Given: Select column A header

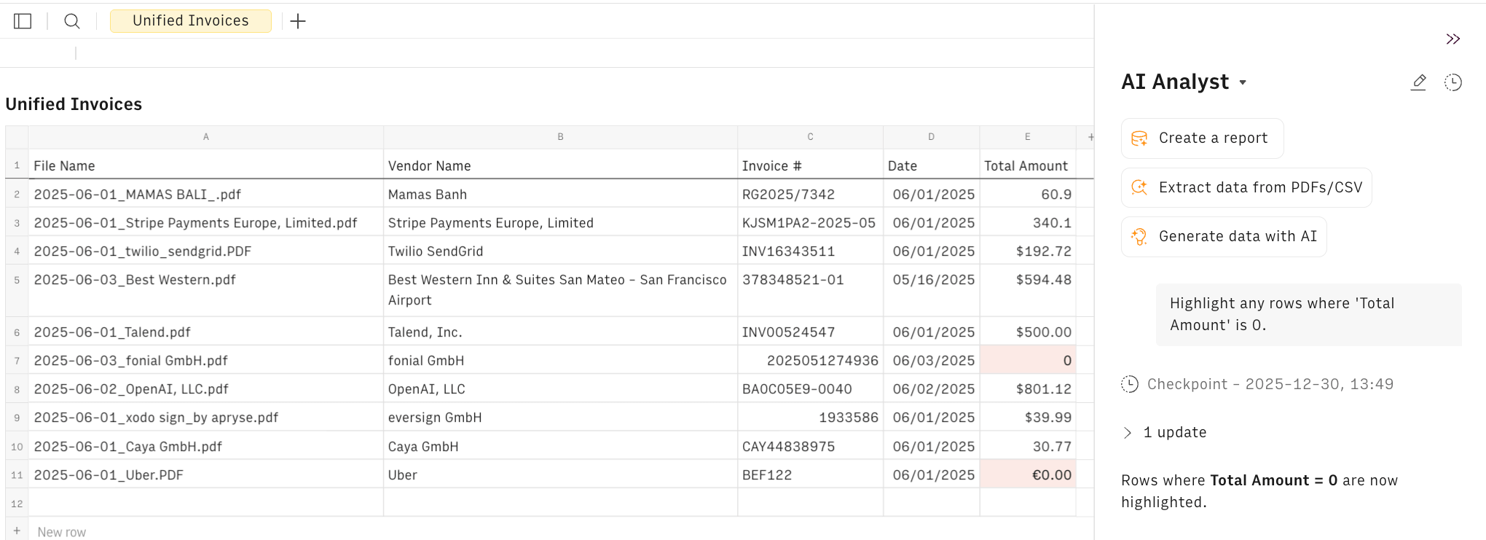Looking at the screenshot, I should tap(206, 137).
